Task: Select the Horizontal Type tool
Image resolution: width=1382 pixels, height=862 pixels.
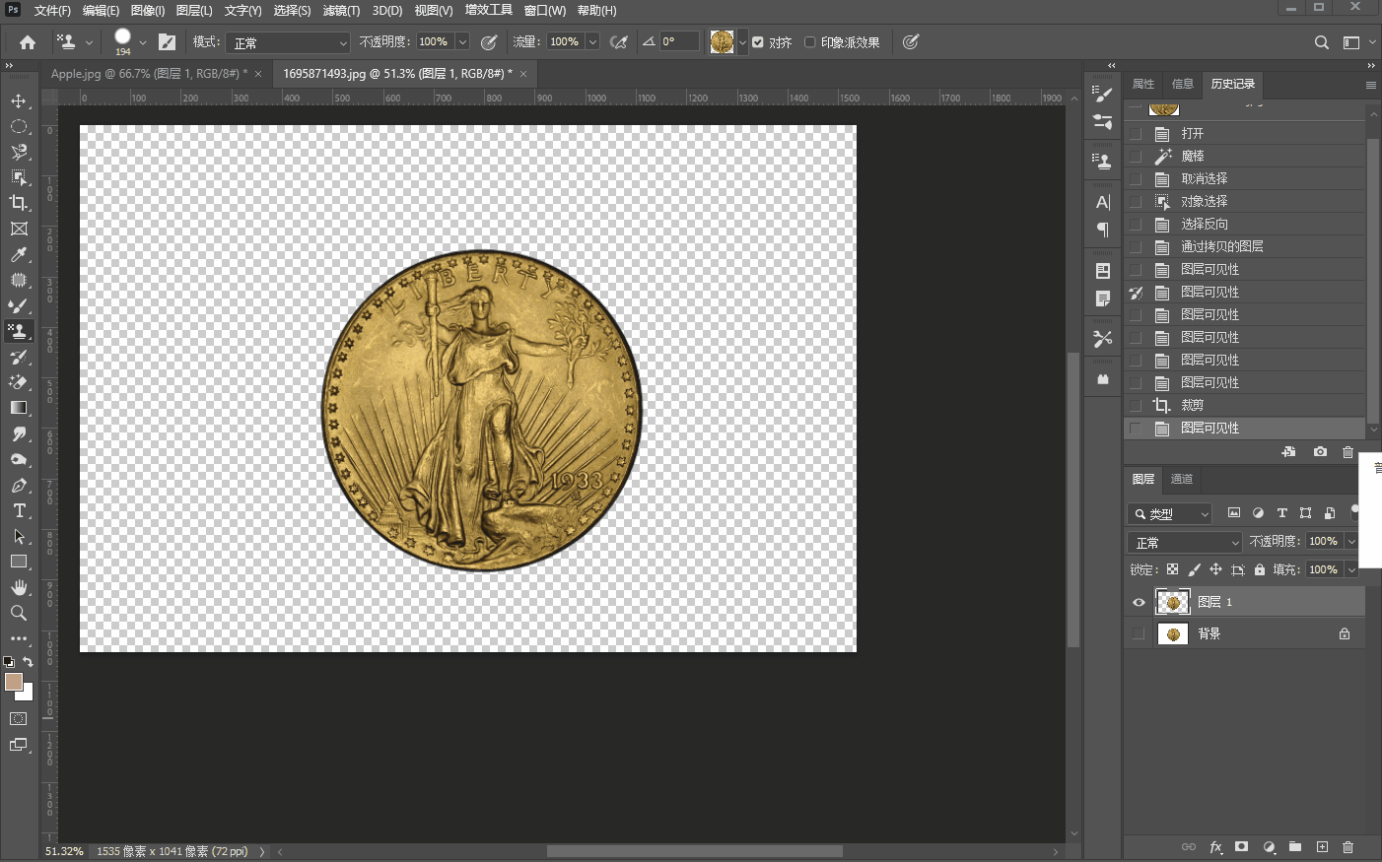Action: point(19,510)
